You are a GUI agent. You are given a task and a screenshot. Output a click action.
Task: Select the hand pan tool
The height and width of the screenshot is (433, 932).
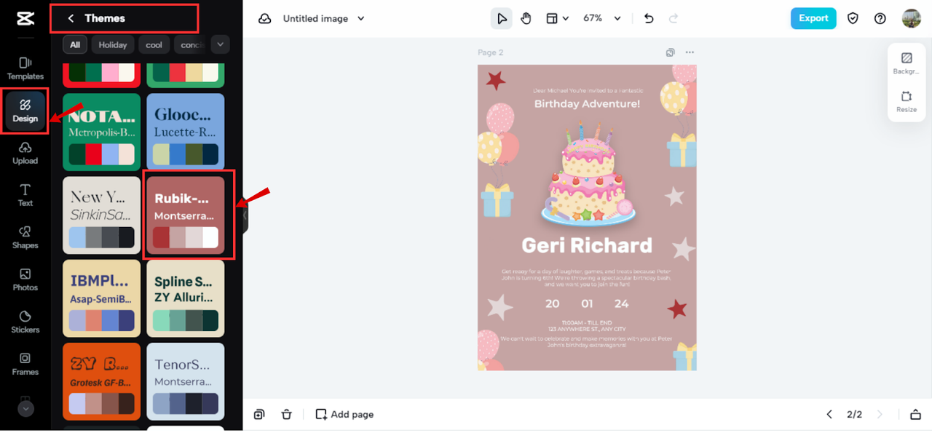tap(526, 18)
